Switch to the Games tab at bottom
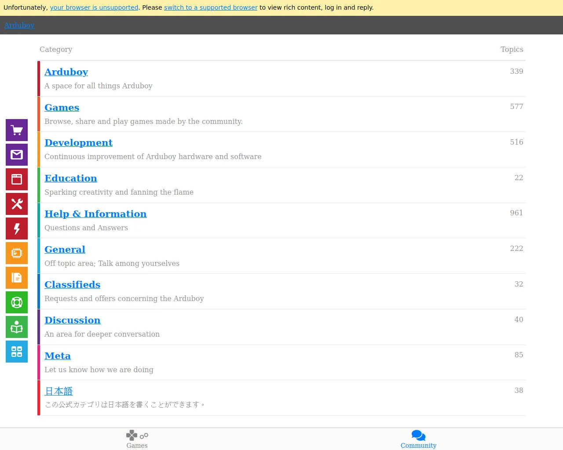 tap(137, 439)
